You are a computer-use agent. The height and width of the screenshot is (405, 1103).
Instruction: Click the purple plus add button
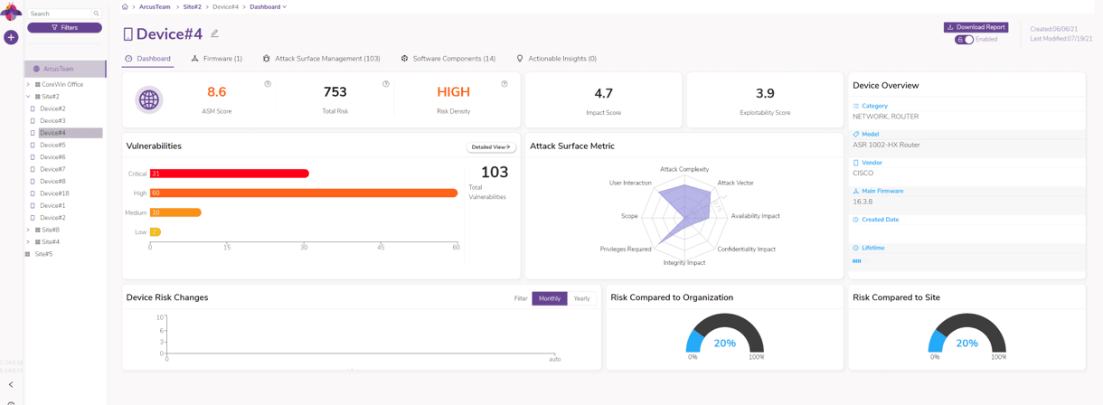point(11,37)
